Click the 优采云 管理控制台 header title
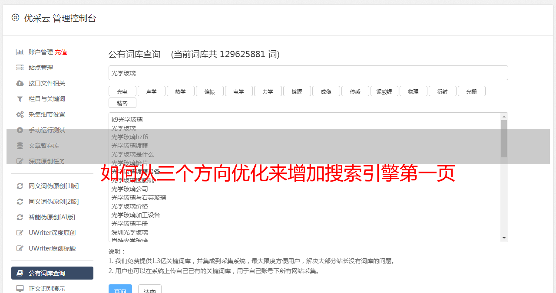This screenshot has width=556, height=293. [x=60, y=18]
